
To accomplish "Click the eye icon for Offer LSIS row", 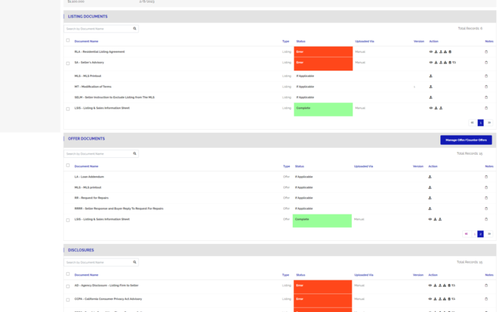I will 430,219.
